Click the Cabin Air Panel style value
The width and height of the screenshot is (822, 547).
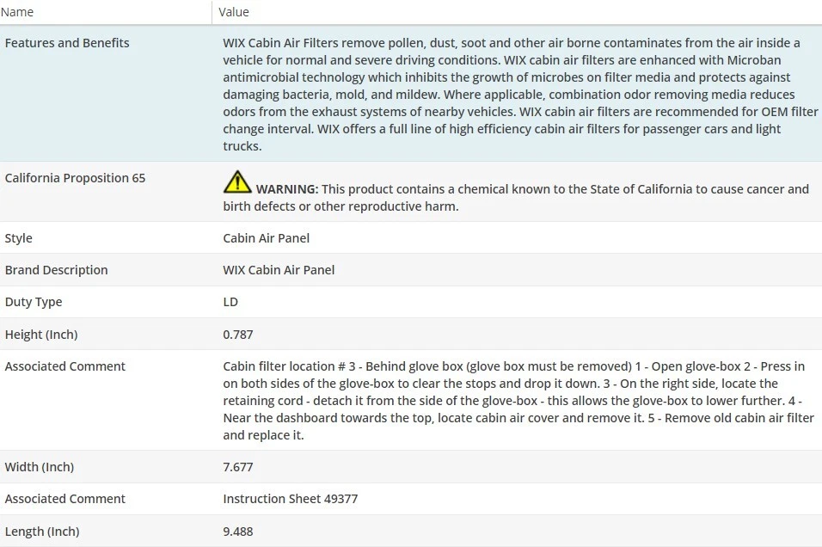pos(266,238)
